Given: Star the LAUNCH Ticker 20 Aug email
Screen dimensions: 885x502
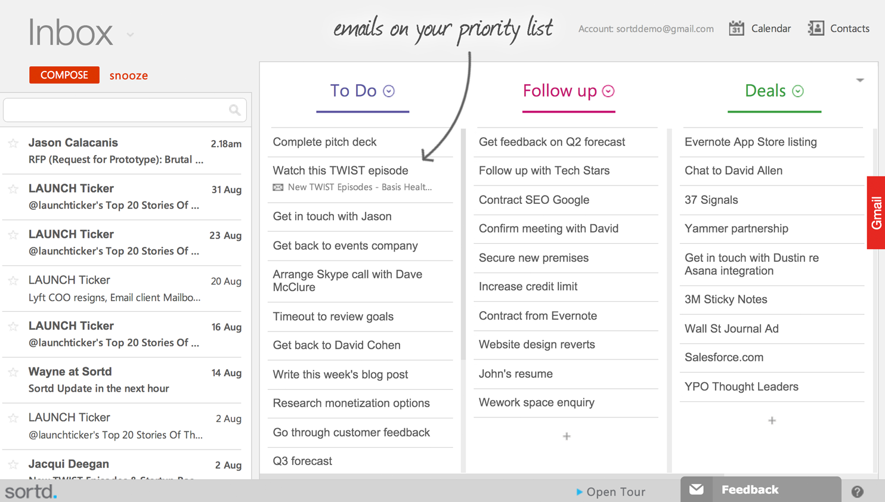Looking at the screenshot, I should [x=13, y=280].
